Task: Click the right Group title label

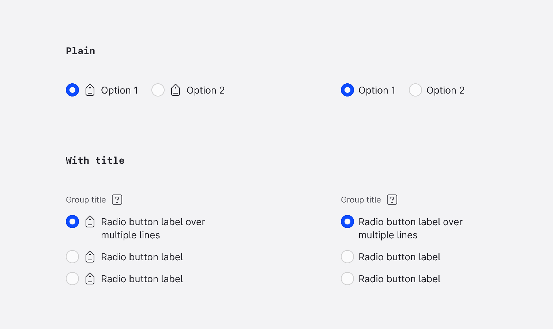Action: pyautogui.click(x=361, y=200)
